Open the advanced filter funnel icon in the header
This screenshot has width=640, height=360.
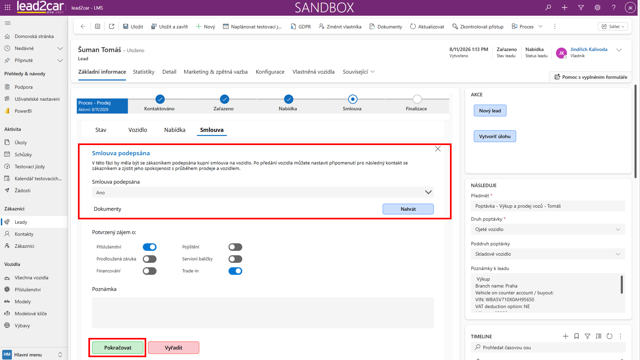pyautogui.click(x=581, y=8)
